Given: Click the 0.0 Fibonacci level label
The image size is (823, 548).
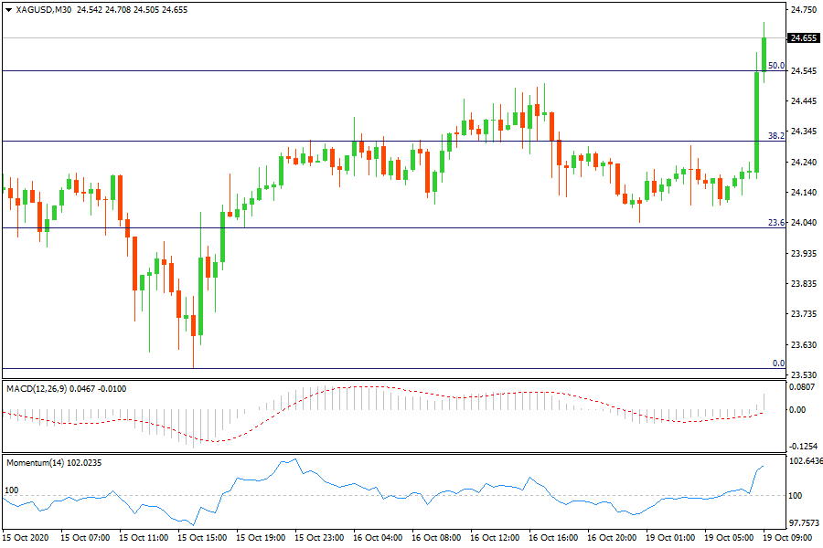Looking at the screenshot, I should click(x=778, y=364).
